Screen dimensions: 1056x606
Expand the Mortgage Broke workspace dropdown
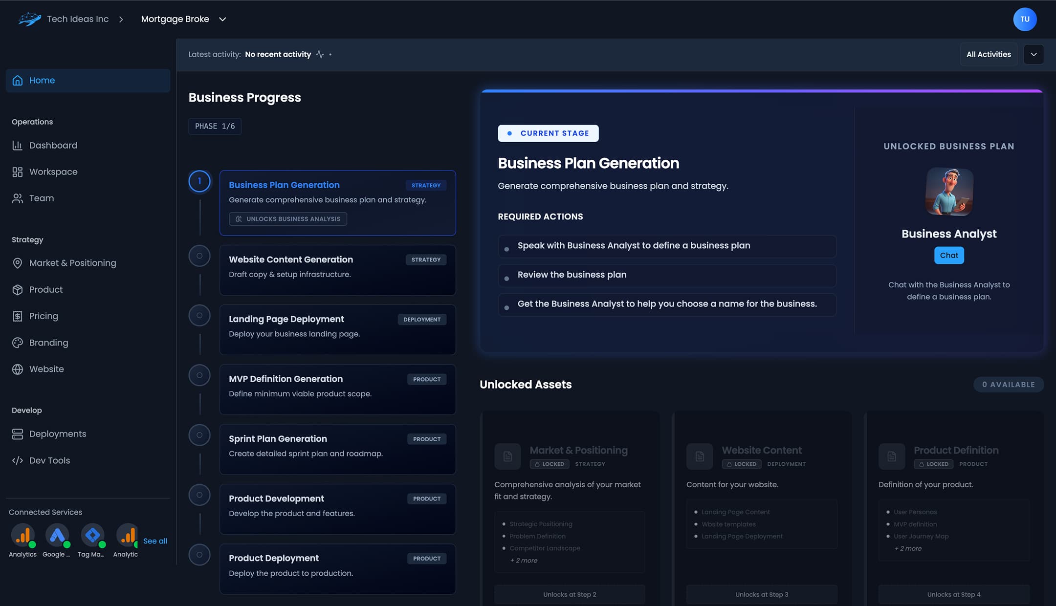tap(222, 19)
